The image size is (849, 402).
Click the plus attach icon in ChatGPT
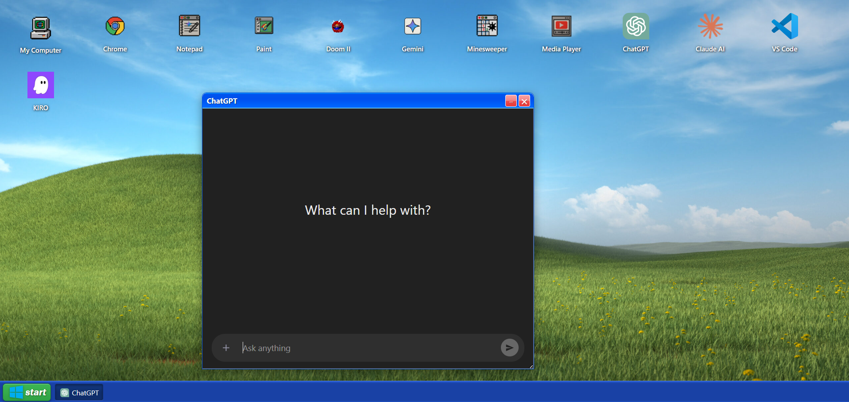click(226, 348)
